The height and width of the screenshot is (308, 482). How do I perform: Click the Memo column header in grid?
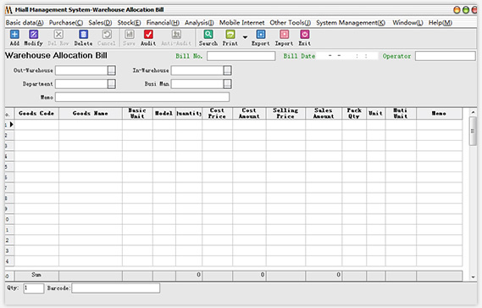point(440,114)
